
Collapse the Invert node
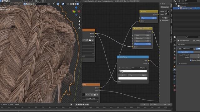pos(141,12)
